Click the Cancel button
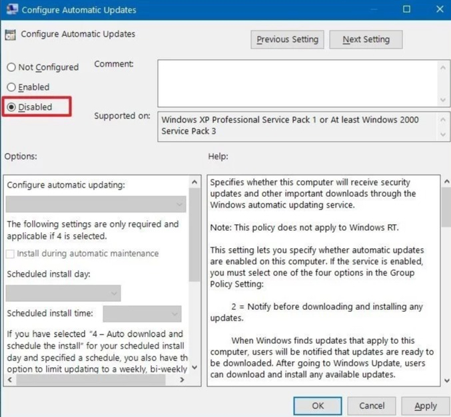Viewport: 451px width, 417px height. tap(372, 406)
